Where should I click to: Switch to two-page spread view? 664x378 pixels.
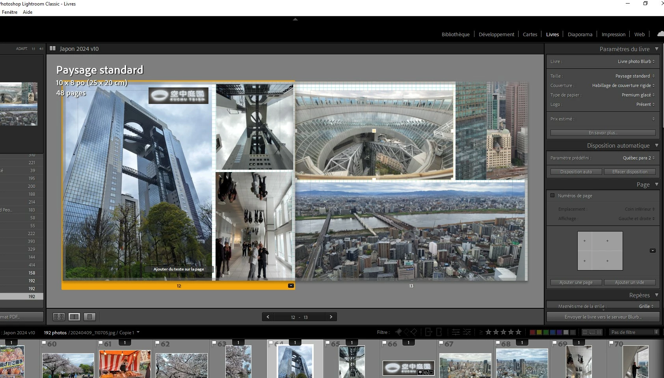[x=74, y=317]
